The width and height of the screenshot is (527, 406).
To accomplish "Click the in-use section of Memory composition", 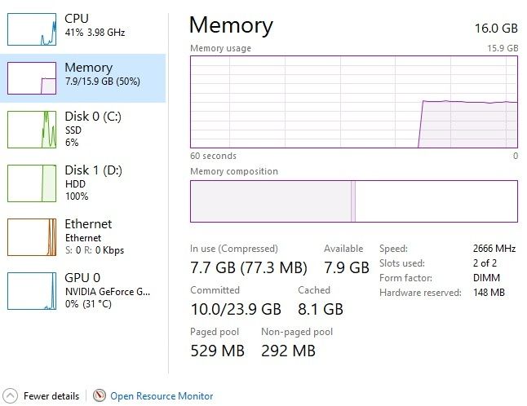I will [269, 201].
